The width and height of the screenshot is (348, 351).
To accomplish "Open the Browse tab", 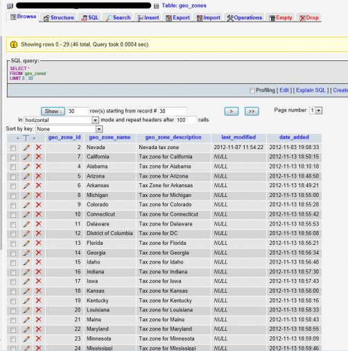I will pos(24,17).
